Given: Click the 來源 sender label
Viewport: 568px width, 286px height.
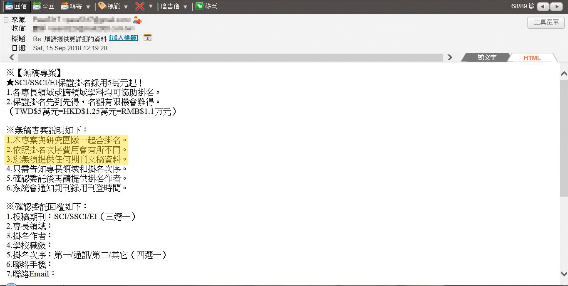Looking at the screenshot, I should (19, 20).
